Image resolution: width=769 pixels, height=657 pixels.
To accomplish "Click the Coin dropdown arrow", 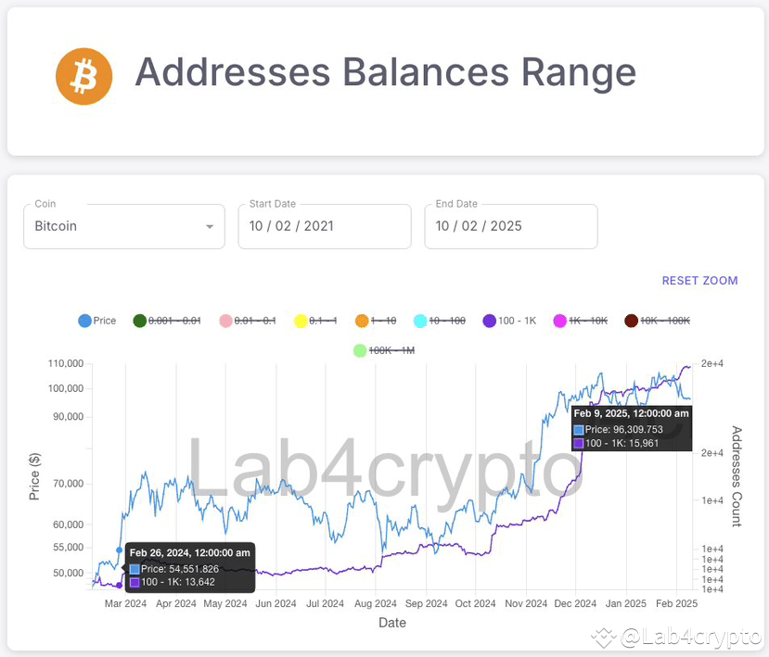I will (211, 226).
